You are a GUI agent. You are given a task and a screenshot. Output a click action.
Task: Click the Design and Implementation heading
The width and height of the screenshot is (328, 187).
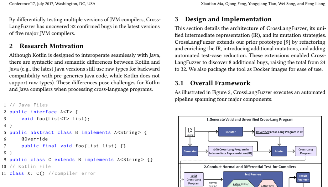(x=223, y=19)
